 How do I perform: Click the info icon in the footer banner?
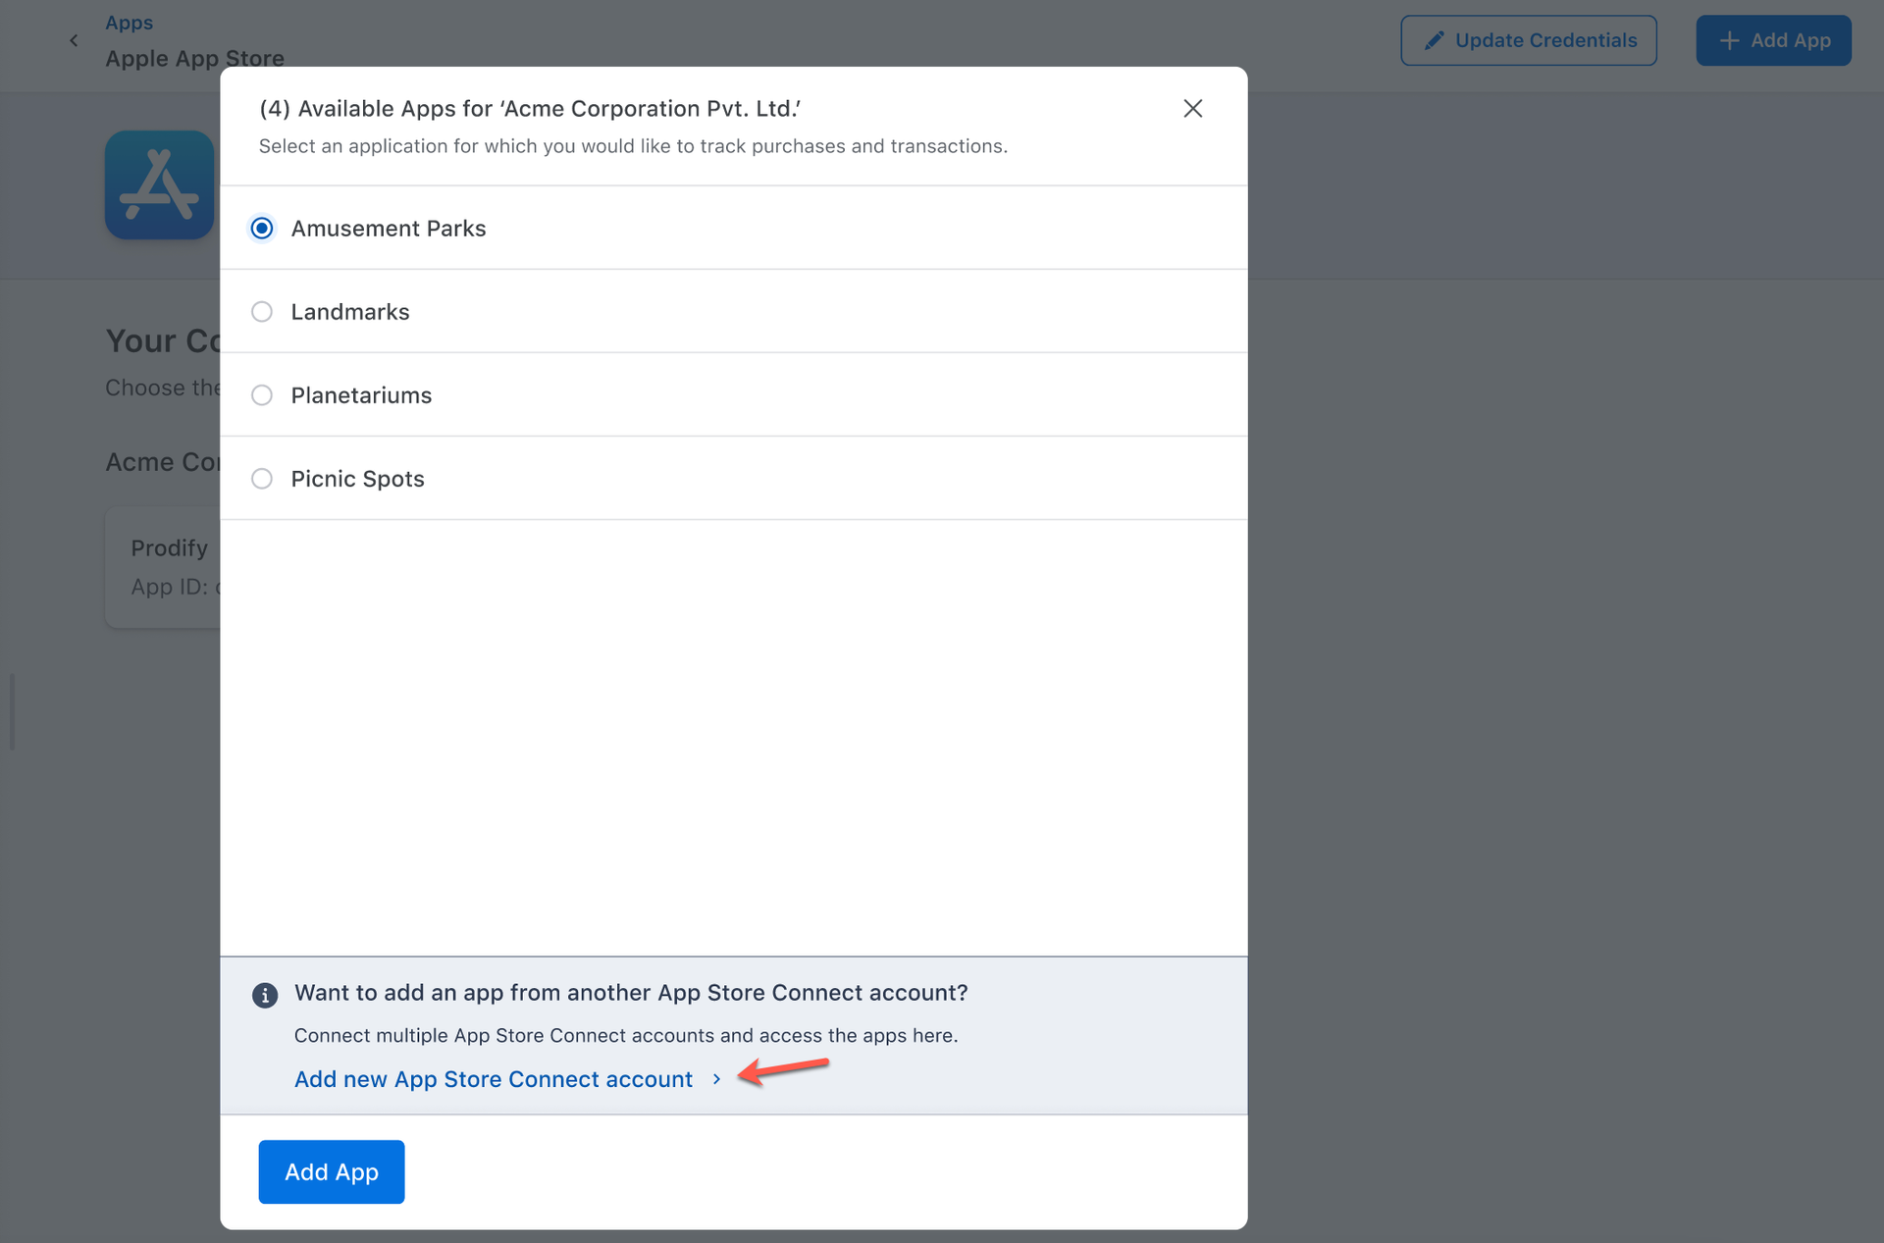click(265, 995)
